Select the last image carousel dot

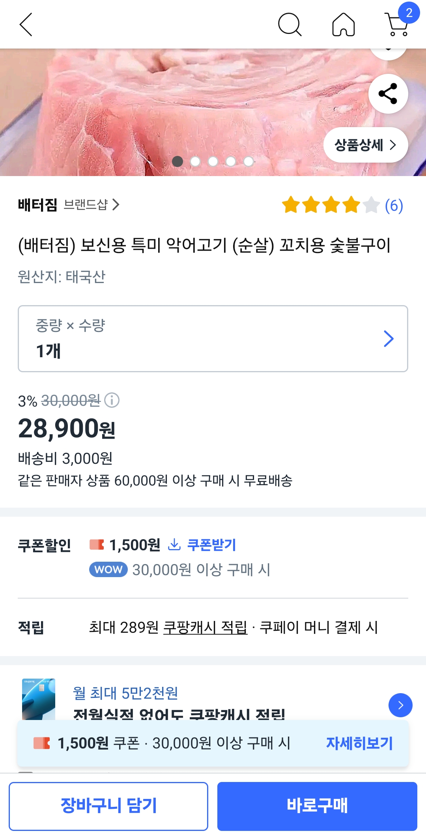248,161
